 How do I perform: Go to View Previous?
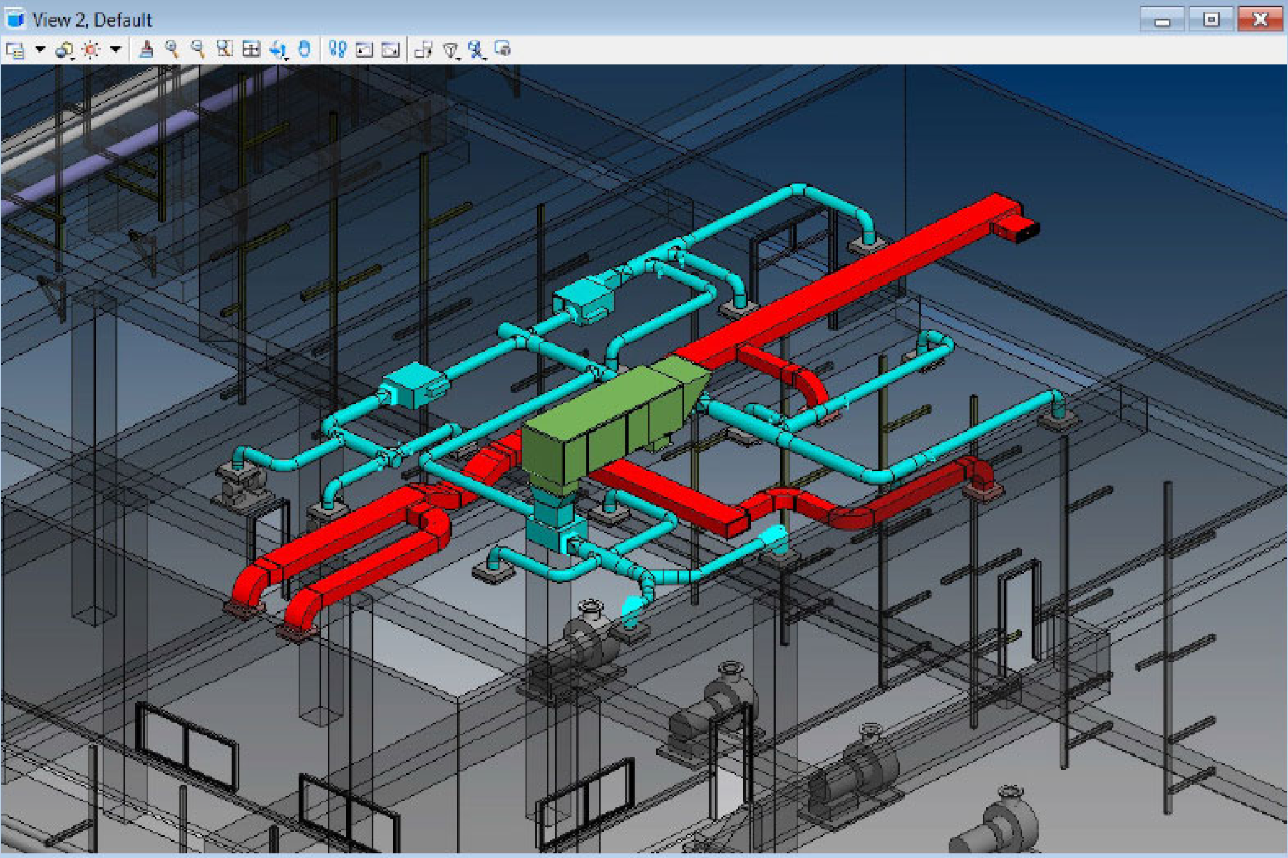364,50
